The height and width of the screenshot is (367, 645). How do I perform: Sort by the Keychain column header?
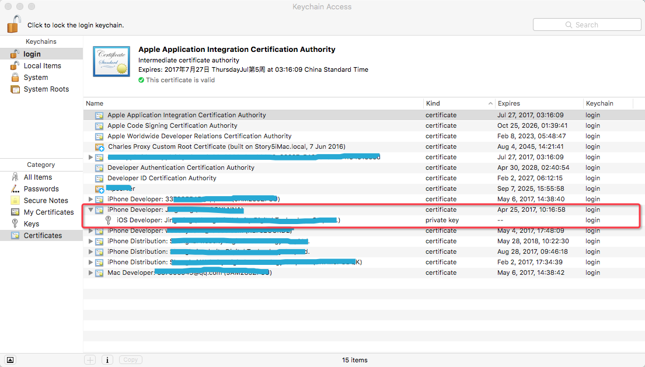point(608,104)
